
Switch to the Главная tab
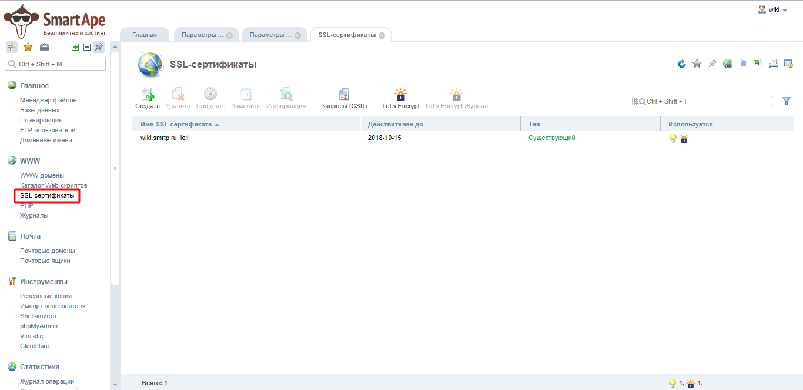pos(144,35)
